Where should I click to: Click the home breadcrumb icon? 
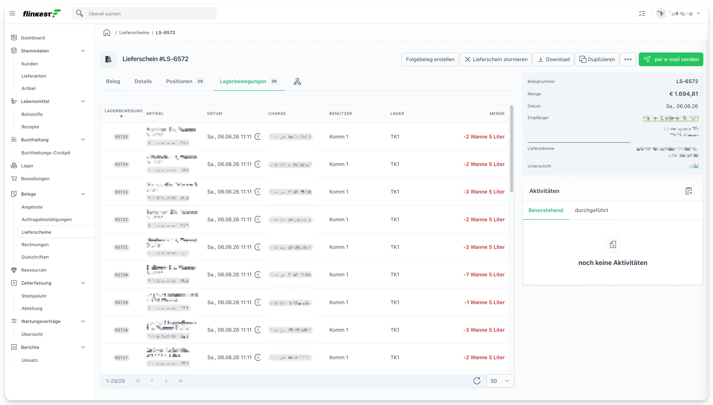pos(107,33)
